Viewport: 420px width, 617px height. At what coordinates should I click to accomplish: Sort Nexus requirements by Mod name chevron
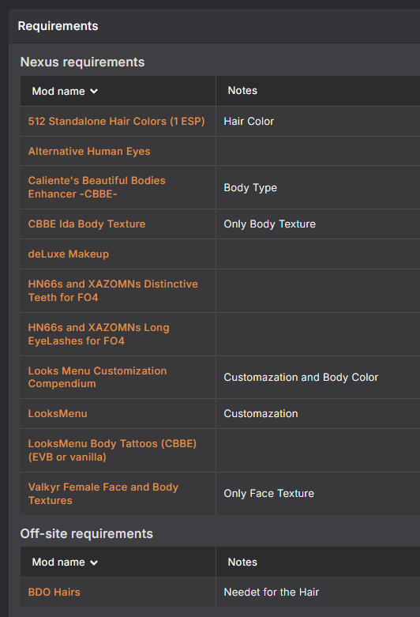coord(94,92)
